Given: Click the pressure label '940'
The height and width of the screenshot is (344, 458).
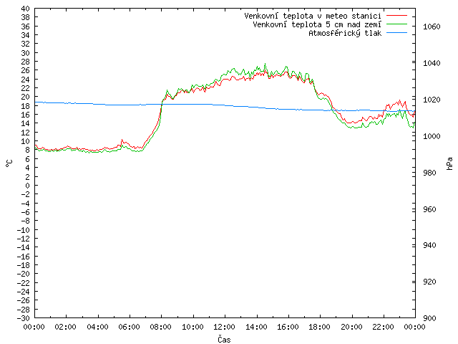Looking at the screenshot, I should point(429,245).
